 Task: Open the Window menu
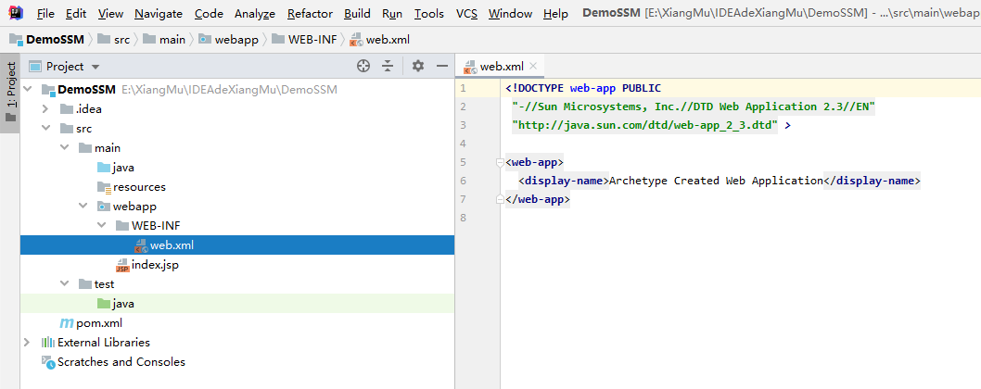coord(511,13)
